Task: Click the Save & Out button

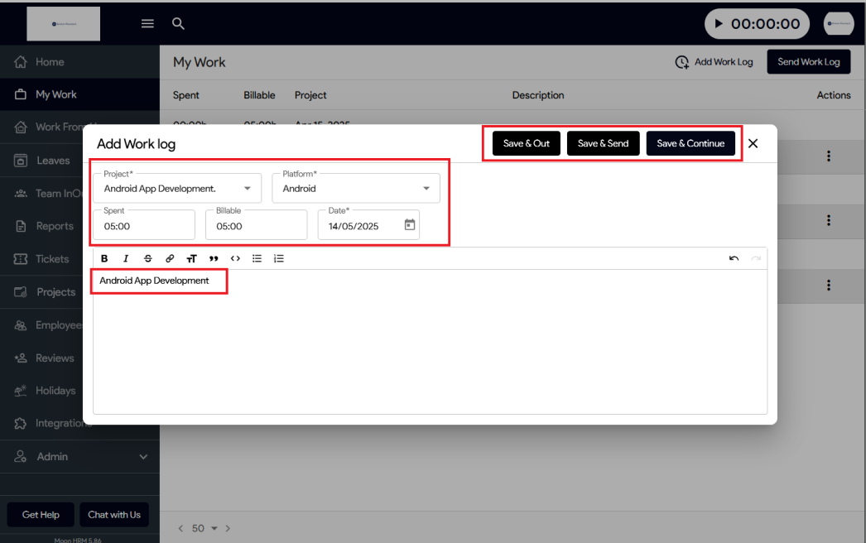Action: tap(527, 143)
